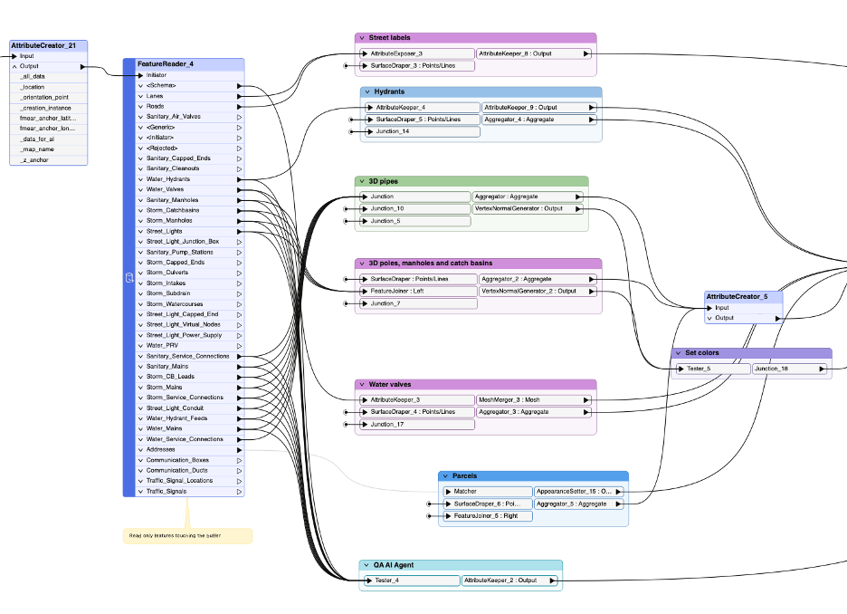Select the Tester_4 input port

tap(367, 580)
